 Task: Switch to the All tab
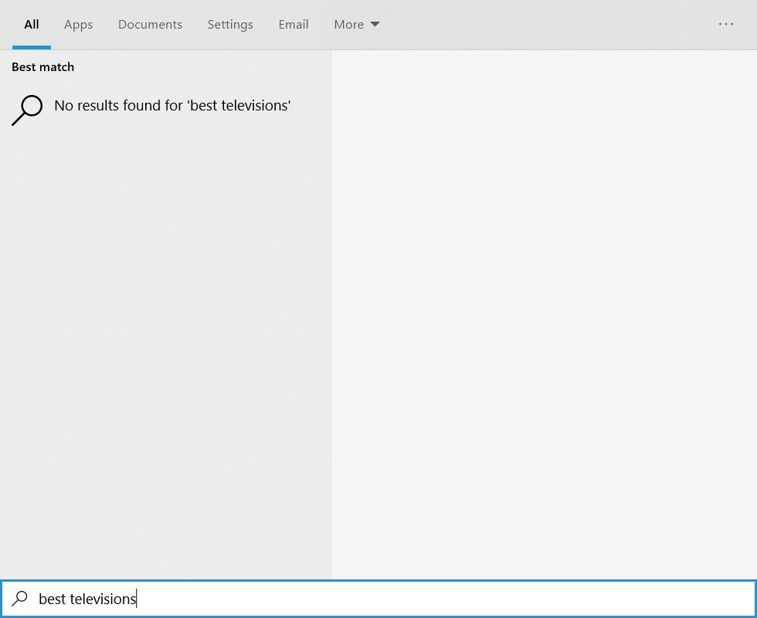[32, 25]
